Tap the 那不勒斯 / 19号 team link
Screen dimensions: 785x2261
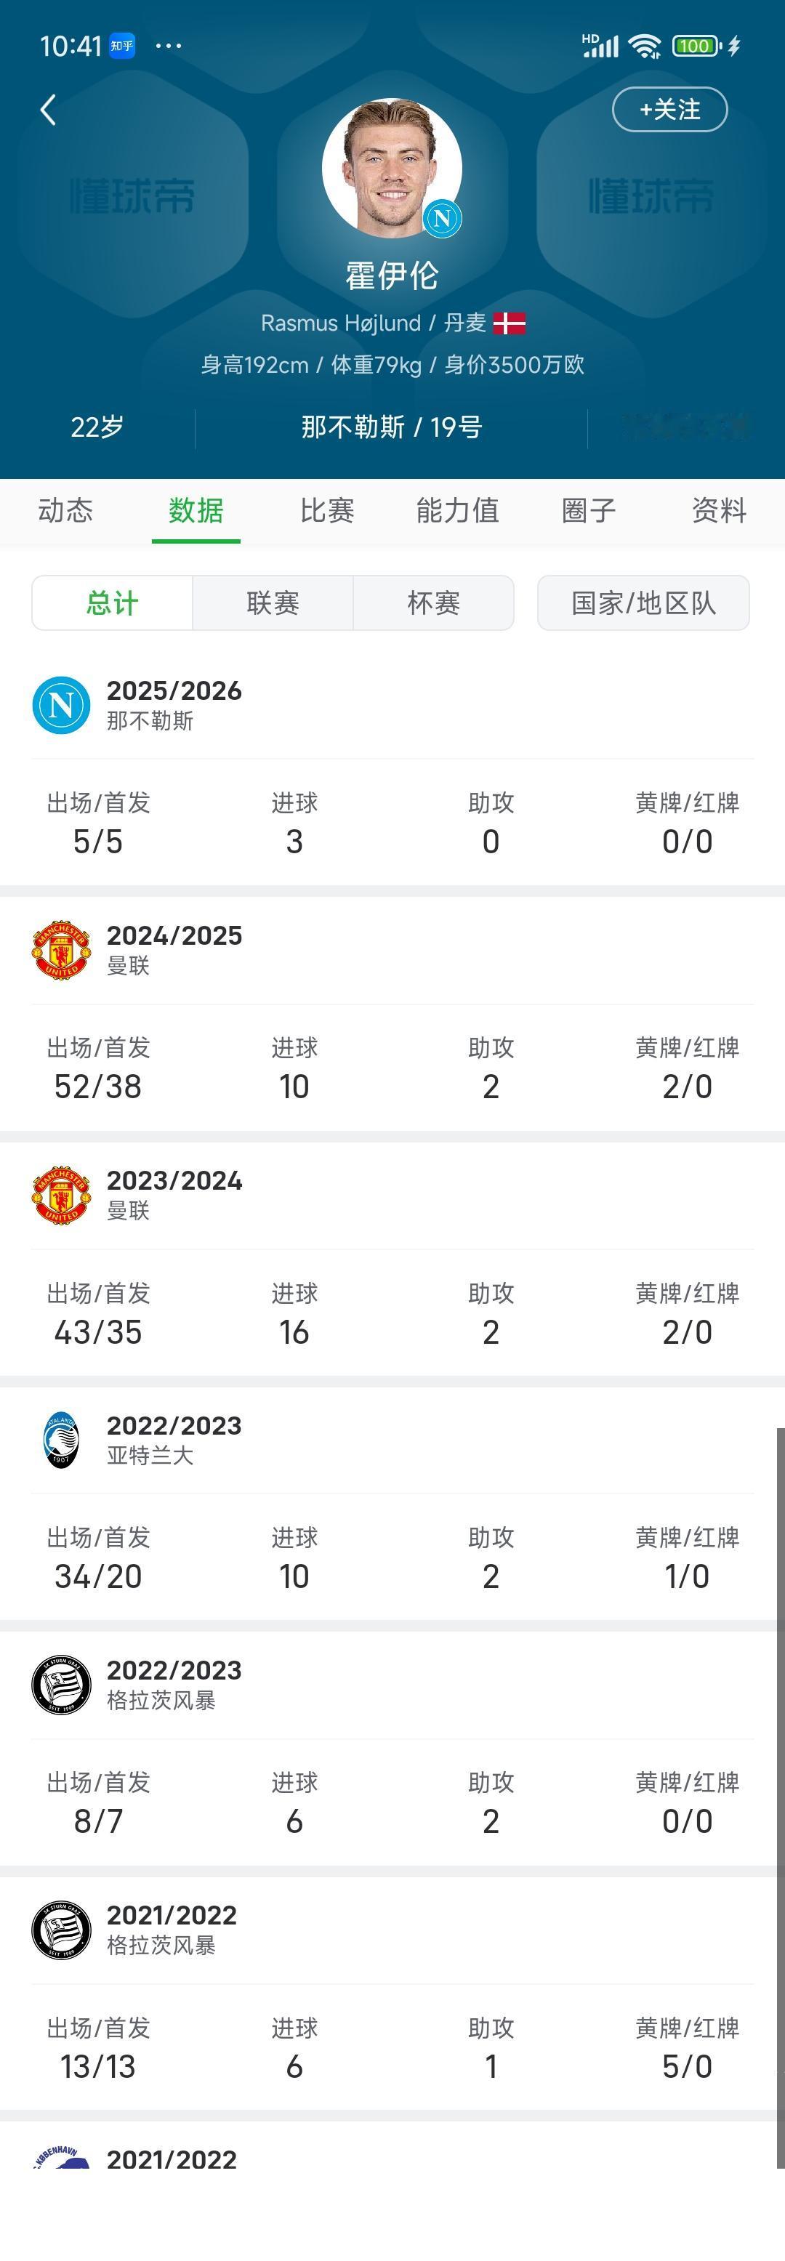point(392,427)
